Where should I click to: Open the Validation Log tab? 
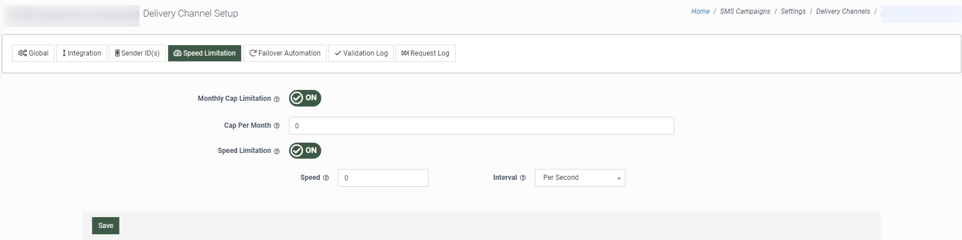(362, 53)
